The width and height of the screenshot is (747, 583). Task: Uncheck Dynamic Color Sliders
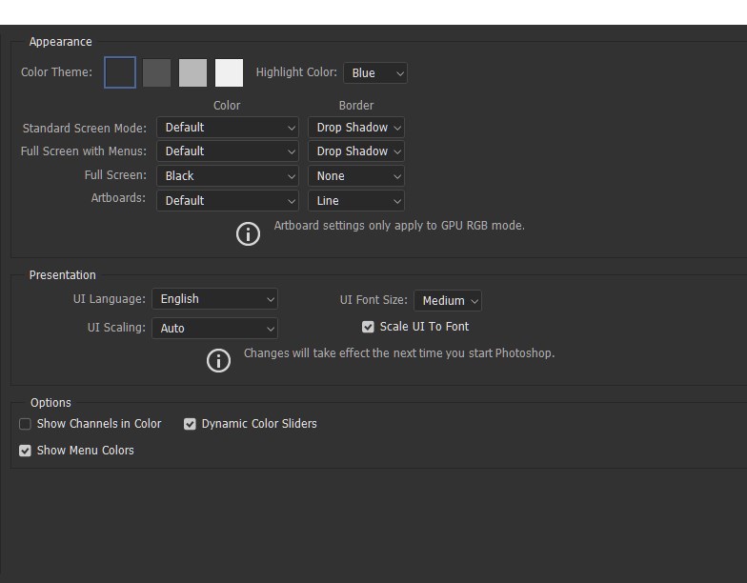[191, 424]
